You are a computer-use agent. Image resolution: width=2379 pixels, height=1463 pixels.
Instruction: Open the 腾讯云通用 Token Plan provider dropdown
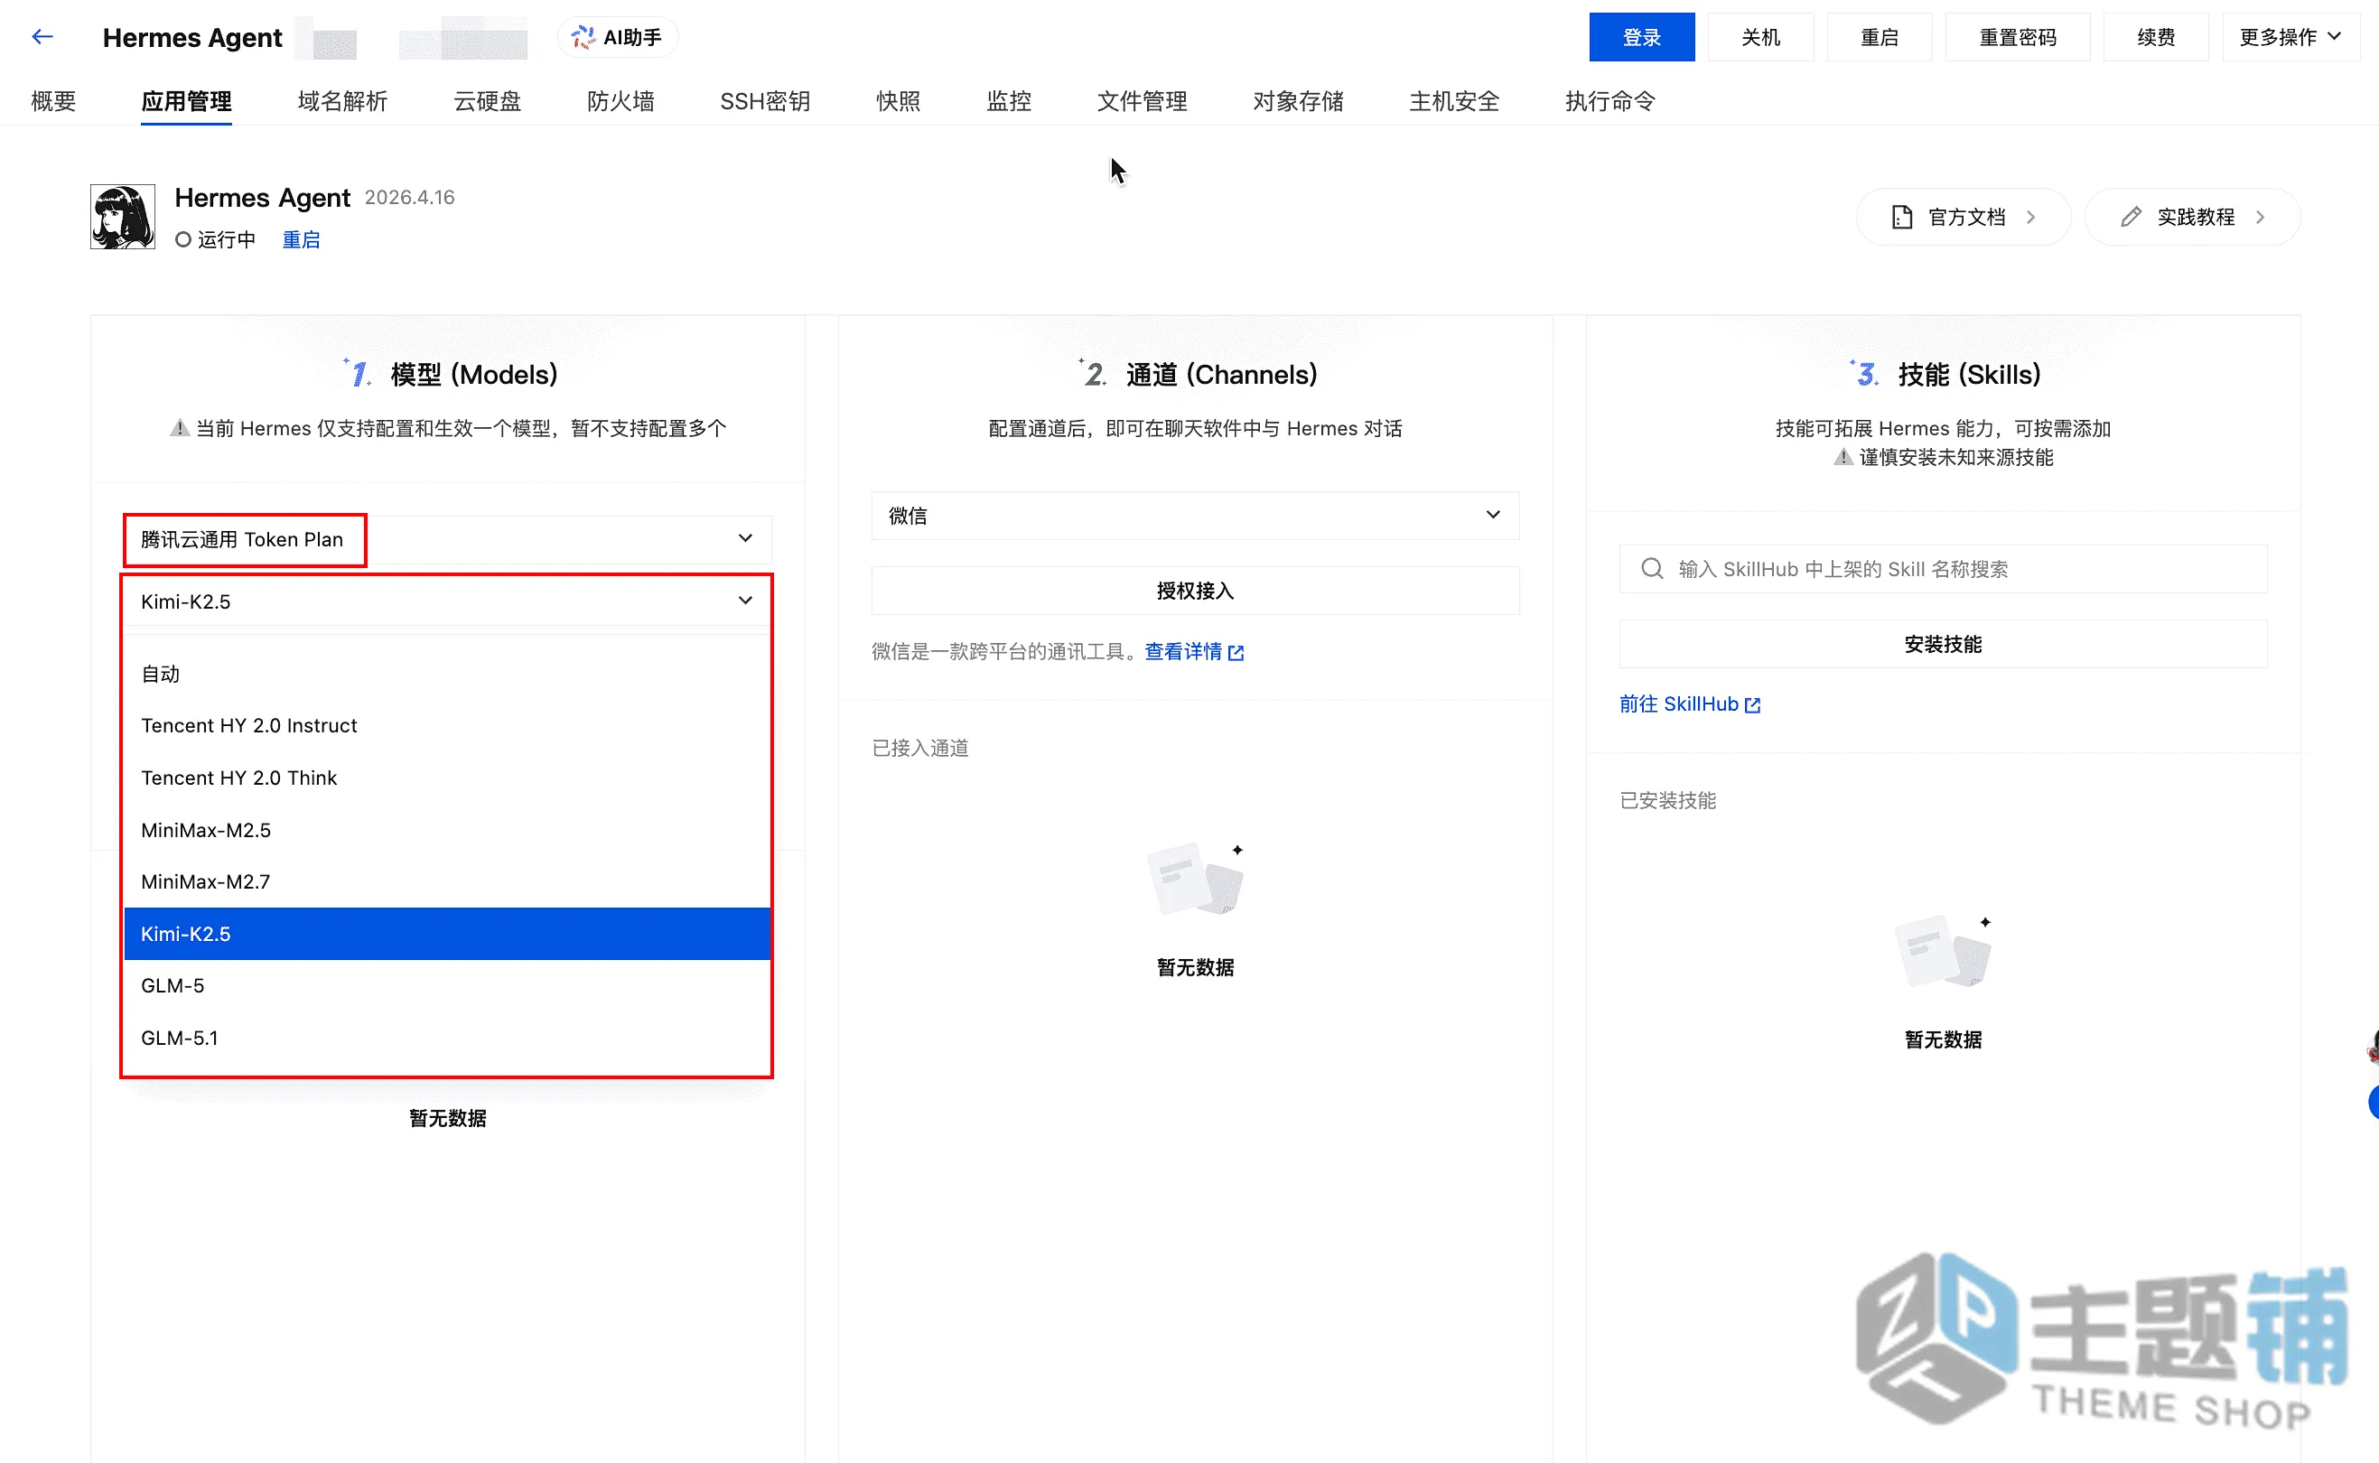click(447, 539)
